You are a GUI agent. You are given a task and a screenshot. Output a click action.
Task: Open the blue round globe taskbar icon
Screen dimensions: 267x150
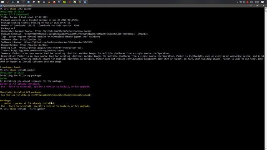28,2
